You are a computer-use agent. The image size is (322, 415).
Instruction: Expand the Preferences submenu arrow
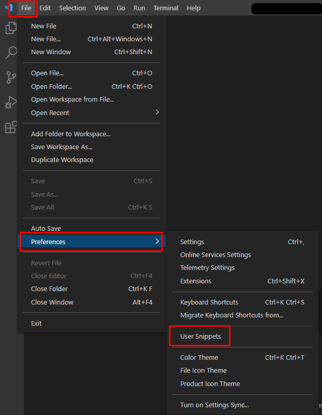click(x=157, y=241)
